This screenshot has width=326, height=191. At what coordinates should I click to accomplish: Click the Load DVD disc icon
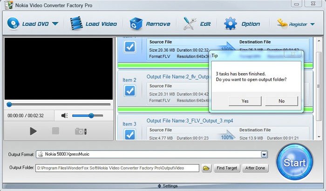(x=13, y=23)
